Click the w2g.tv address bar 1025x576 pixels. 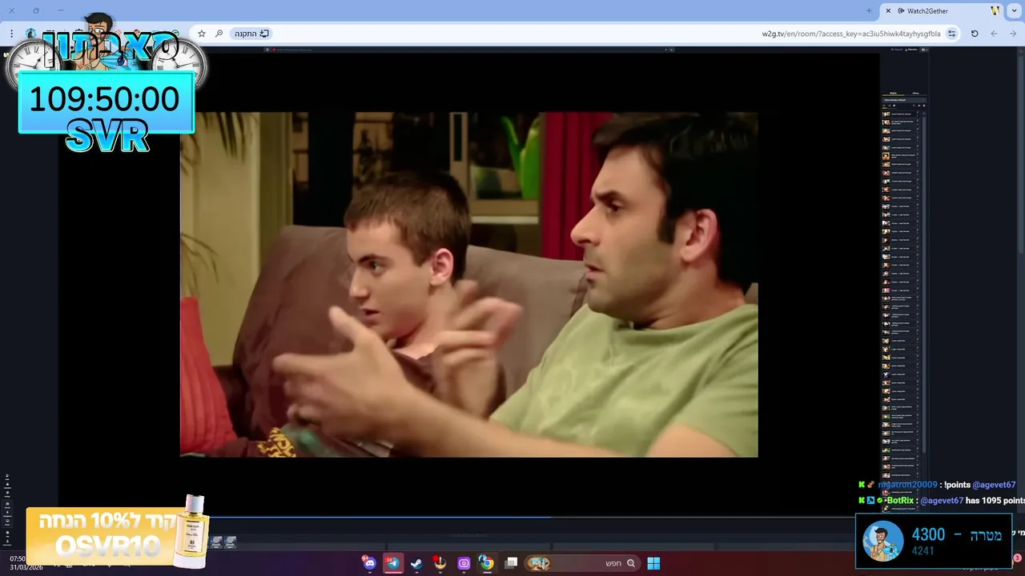(575, 34)
